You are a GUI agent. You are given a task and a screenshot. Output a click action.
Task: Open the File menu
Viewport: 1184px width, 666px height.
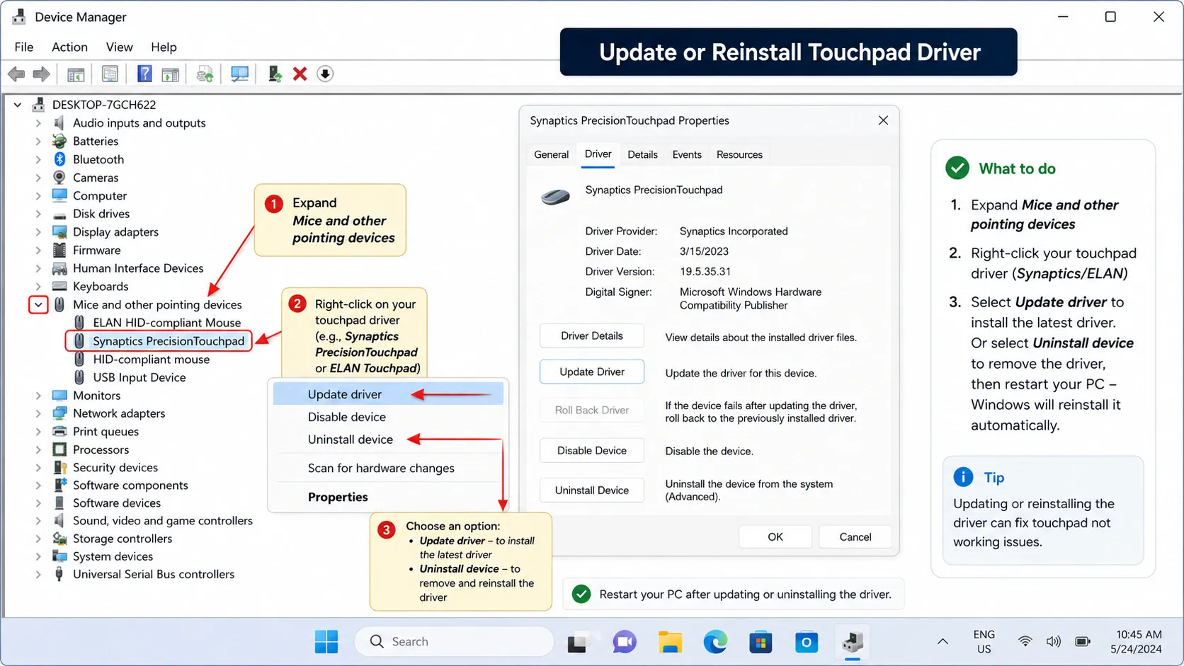23,47
